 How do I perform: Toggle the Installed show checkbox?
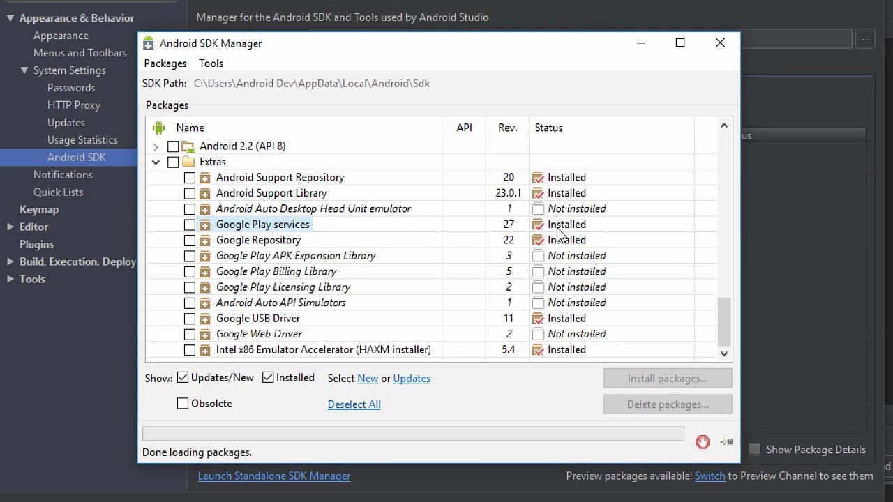click(268, 377)
